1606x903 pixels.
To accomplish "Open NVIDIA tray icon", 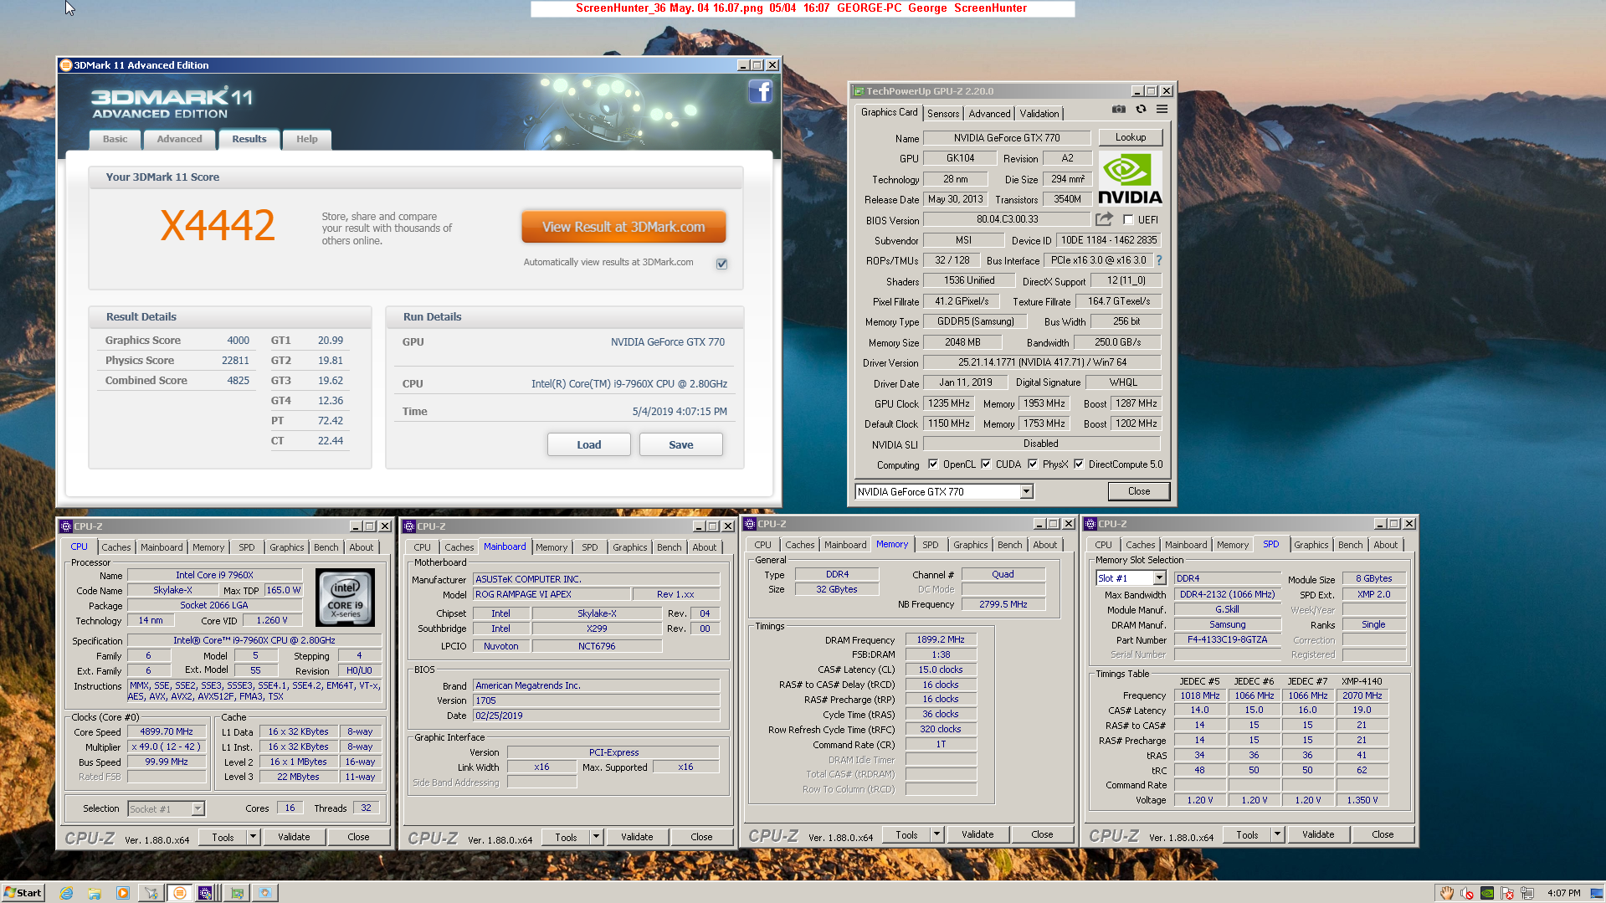I will 1487,893.
